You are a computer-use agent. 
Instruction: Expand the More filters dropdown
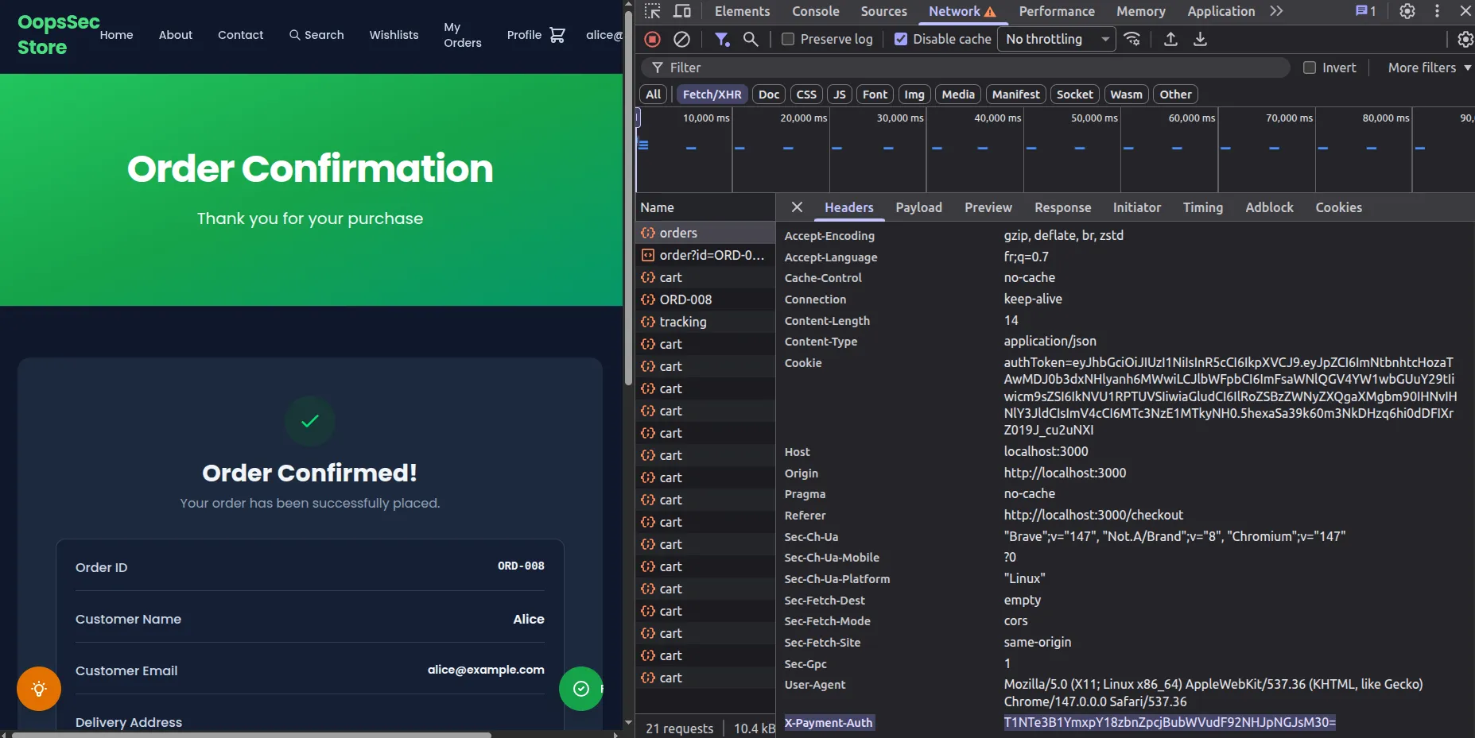coord(1426,68)
